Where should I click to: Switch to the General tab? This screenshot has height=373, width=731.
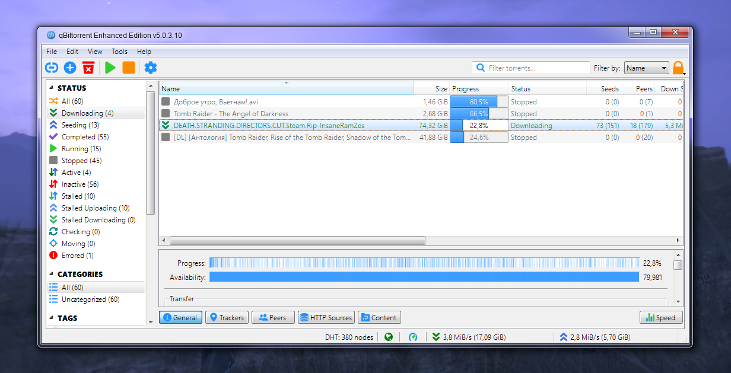[x=180, y=317]
